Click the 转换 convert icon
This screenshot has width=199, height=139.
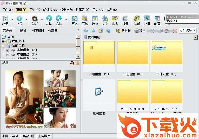[95, 19]
